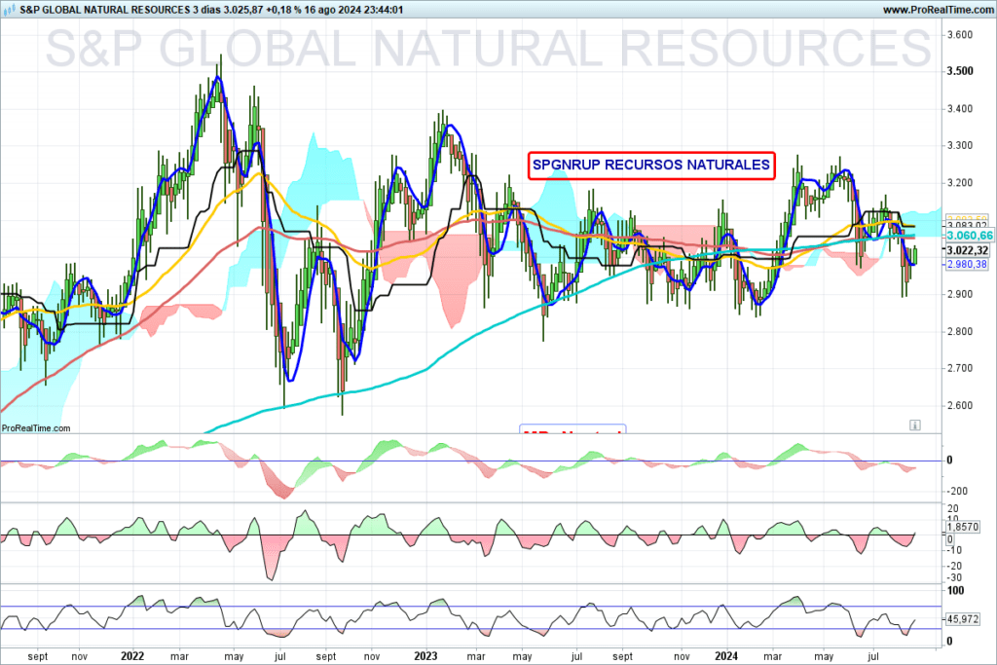Click the 3.200 price axis label
Image resolution: width=997 pixels, height=665 pixels.
pyautogui.click(x=959, y=183)
